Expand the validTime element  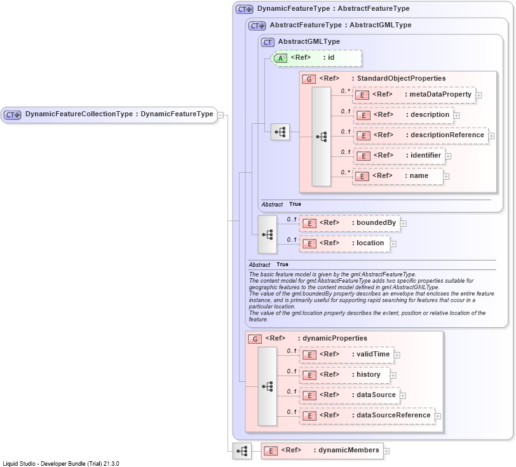397,355
